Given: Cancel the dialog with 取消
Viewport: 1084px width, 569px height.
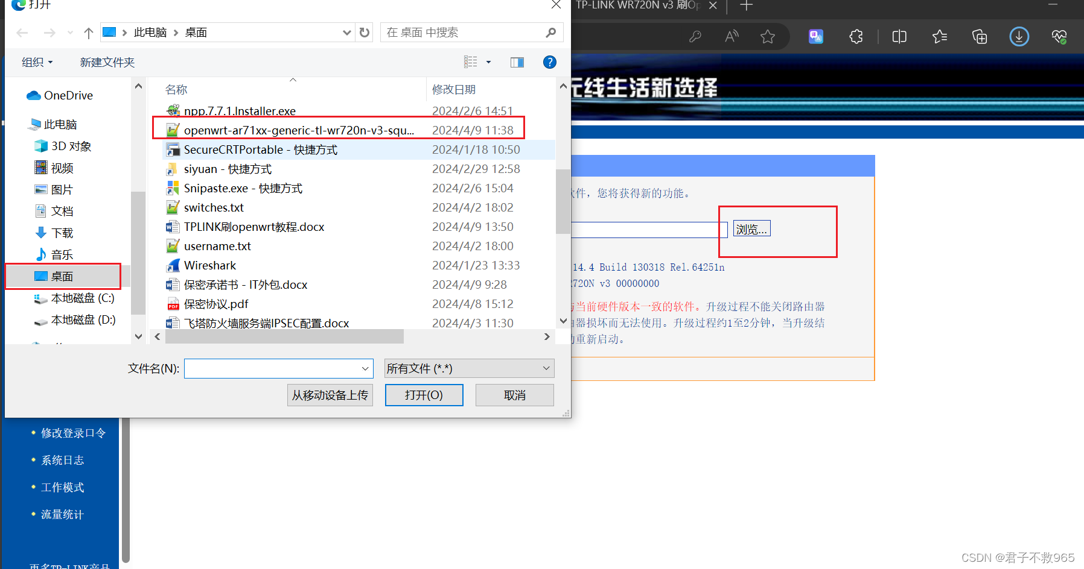Looking at the screenshot, I should (x=514, y=395).
